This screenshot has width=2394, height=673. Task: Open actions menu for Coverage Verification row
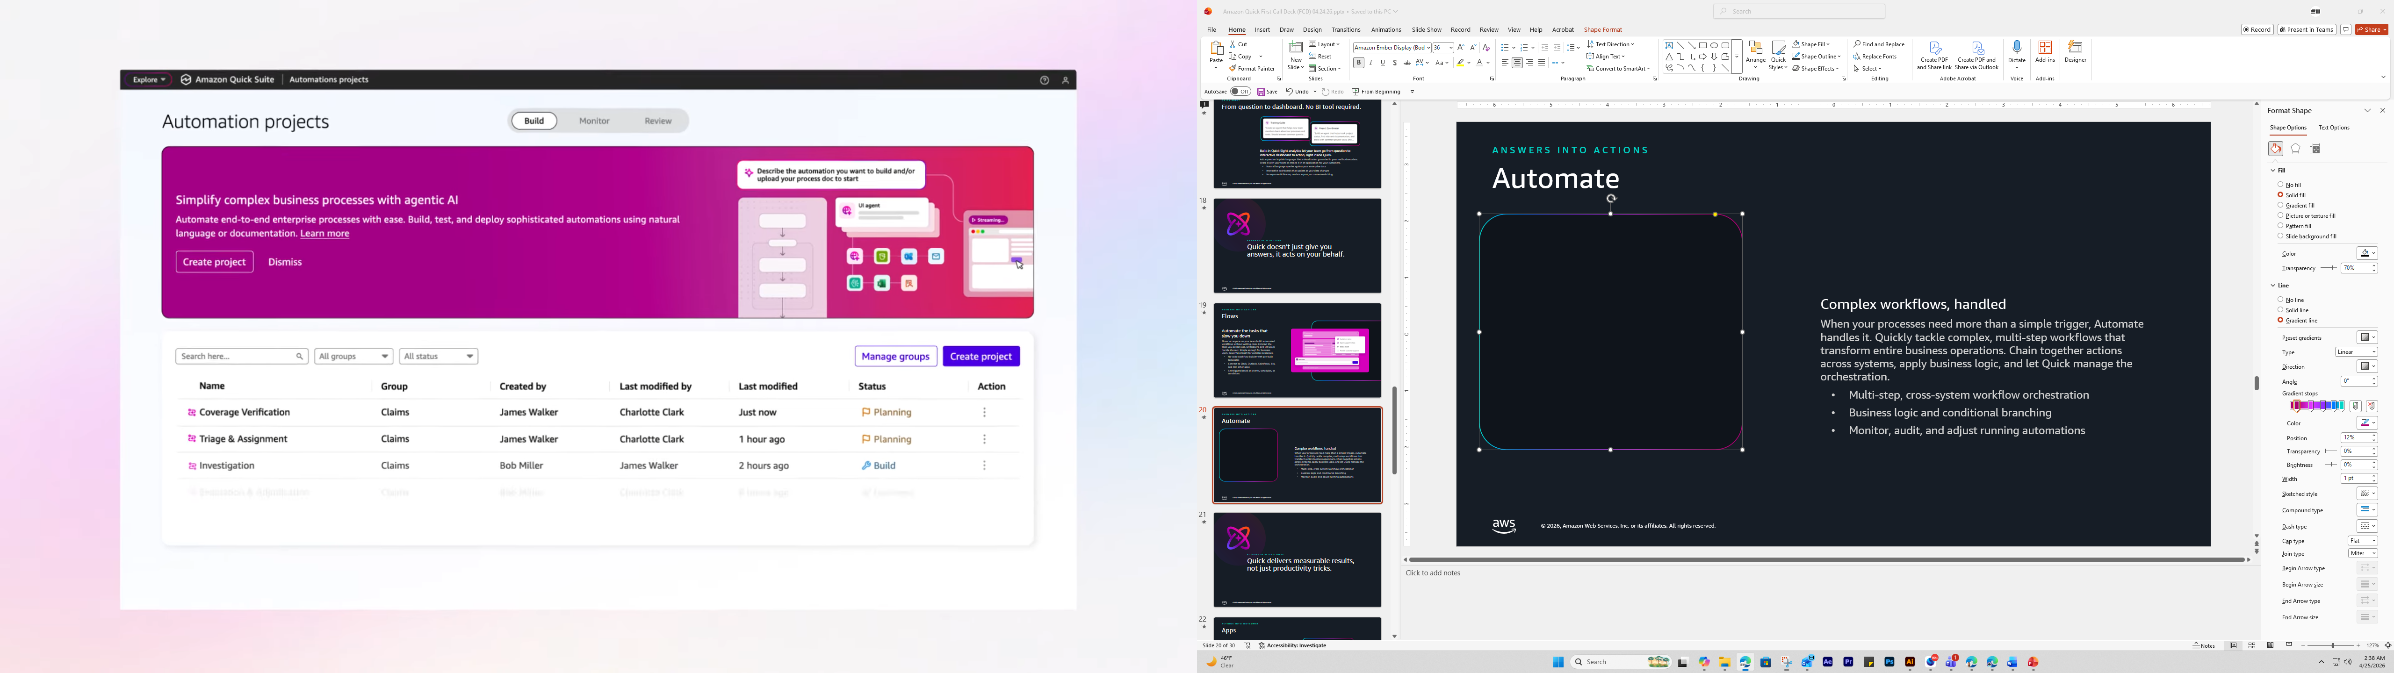[x=985, y=413]
